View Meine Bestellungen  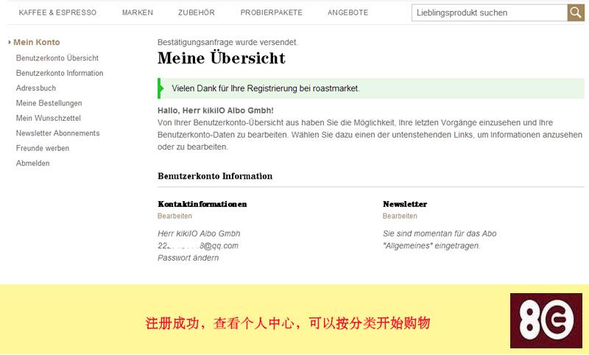point(49,103)
